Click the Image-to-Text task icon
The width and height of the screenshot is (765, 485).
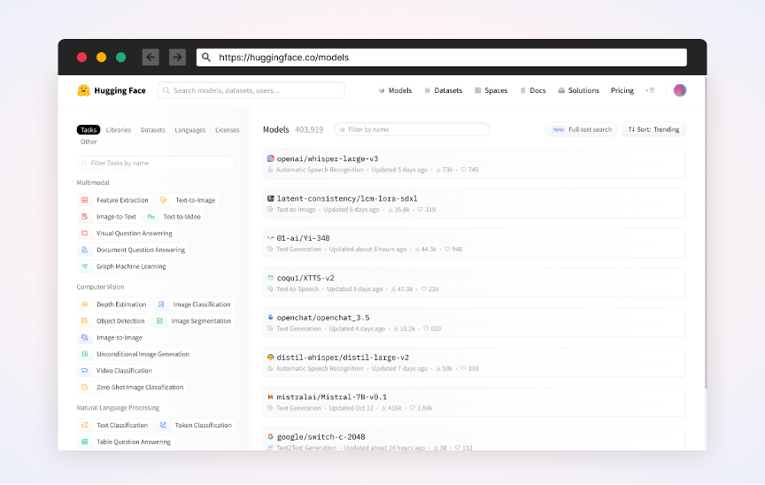point(85,217)
